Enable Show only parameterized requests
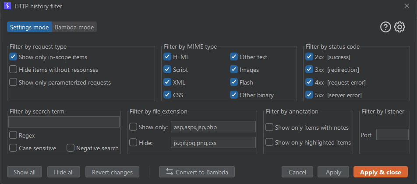This screenshot has height=184, width=417. [x=13, y=82]
